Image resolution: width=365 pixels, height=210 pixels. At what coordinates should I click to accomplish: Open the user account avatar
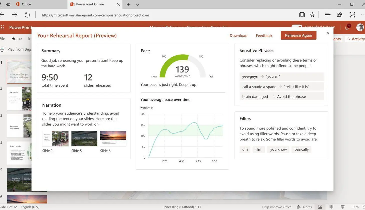click(x=360, y=27)
